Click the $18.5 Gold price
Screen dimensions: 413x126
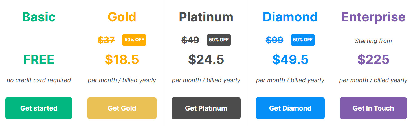click(x=122, y=59)
